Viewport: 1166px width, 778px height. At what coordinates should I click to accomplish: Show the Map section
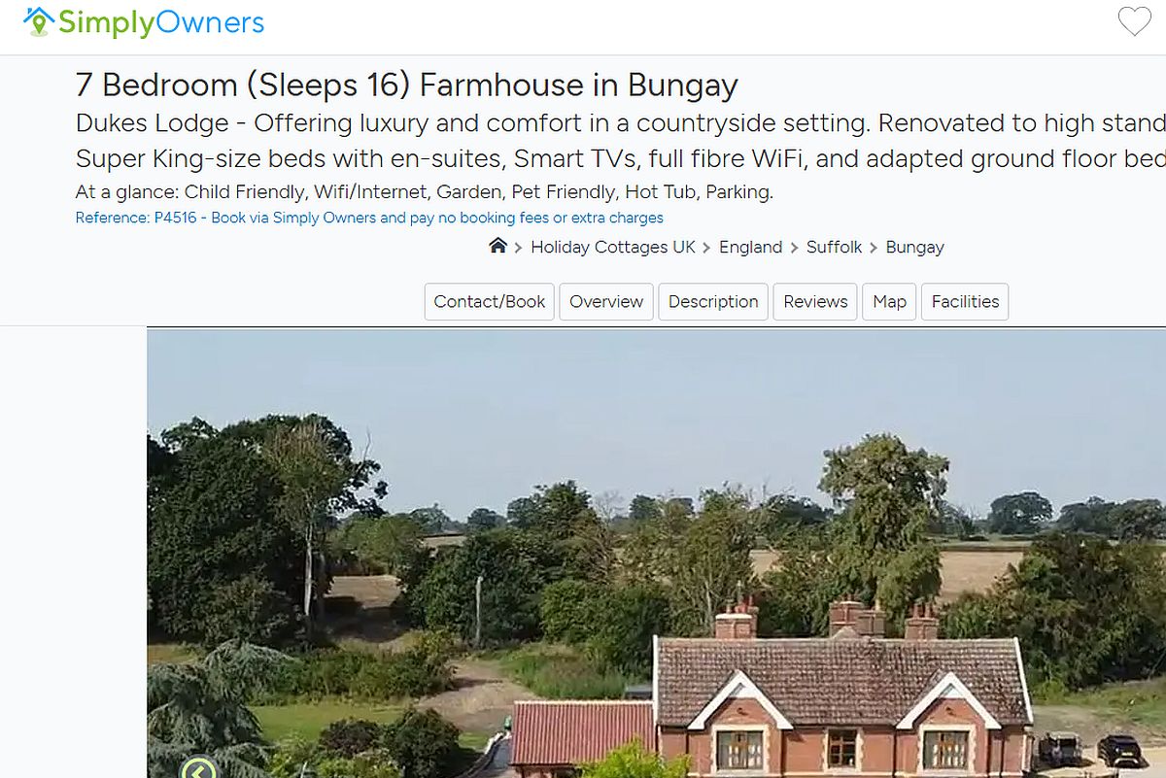click(889, 301)
